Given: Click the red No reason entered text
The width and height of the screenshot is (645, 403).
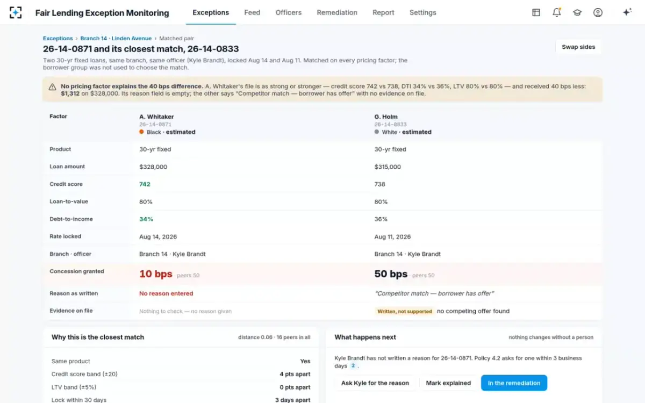Looking at the screenshot, I should point(166,293).
